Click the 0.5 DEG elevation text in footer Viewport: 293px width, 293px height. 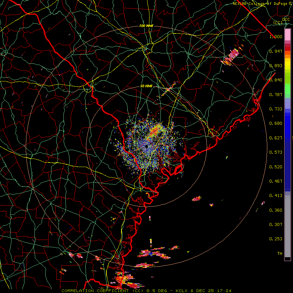[x=157, y=291]
